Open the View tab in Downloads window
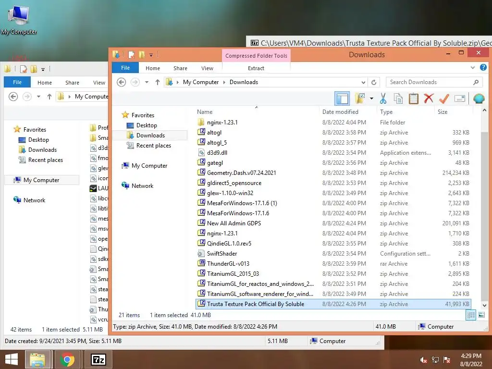Viewport: 492px width, 369px height. coord(207,68)
